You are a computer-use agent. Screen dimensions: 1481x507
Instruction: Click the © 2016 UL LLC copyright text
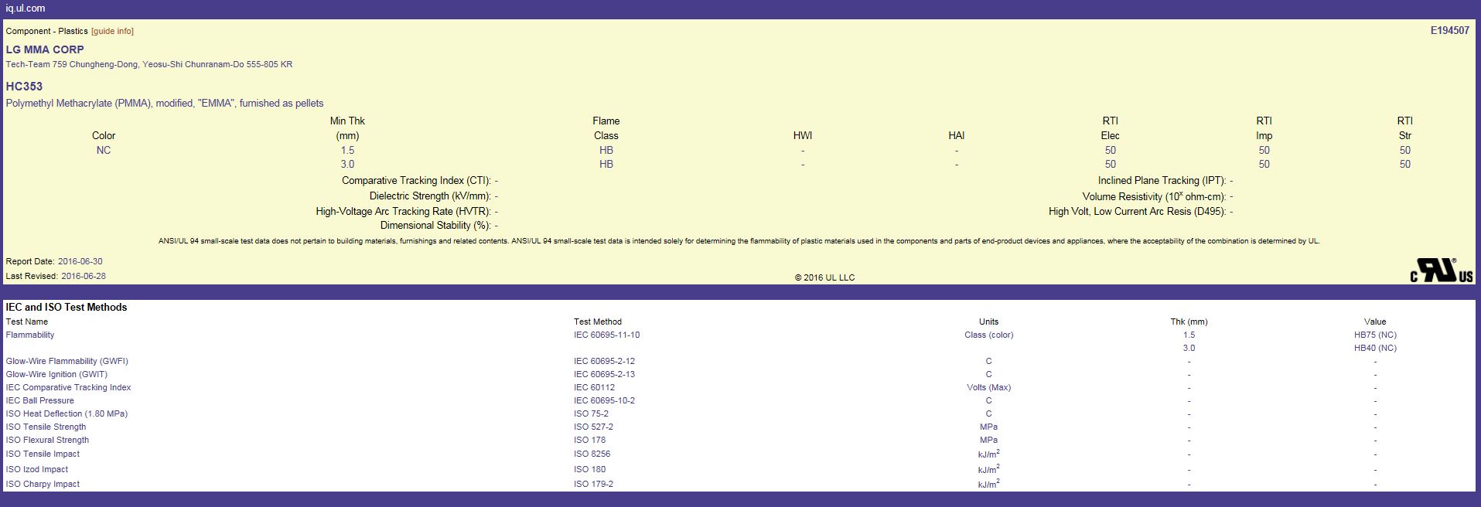[824, 277]
